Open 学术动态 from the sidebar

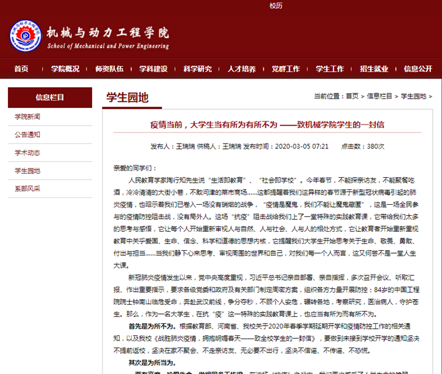click(x=28, y=153)
